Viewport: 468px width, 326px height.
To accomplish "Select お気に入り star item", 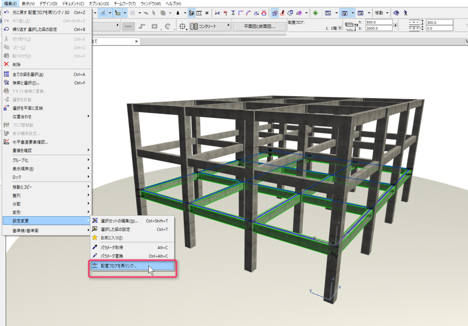I will [111, 238].
